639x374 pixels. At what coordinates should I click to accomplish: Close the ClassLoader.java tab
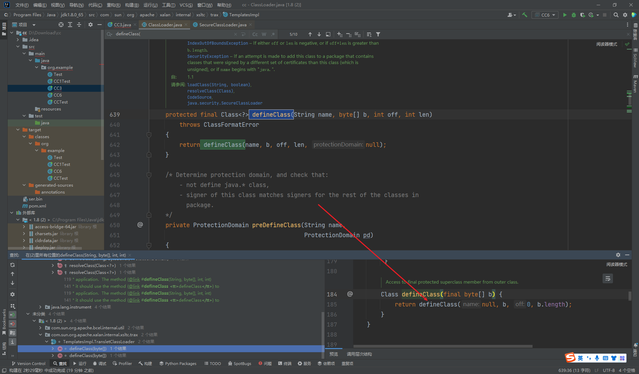186,25
